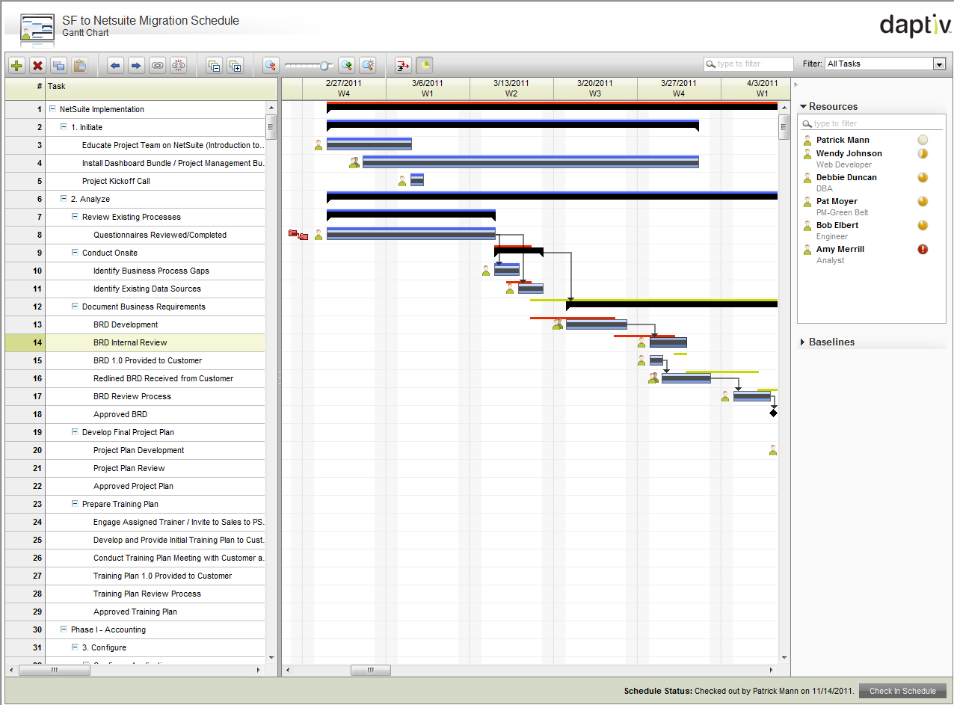Expand the Baselines panel section
Screen dimensions: 954x705
(804, 342)
